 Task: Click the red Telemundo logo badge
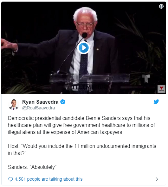[x=161, y=89]
